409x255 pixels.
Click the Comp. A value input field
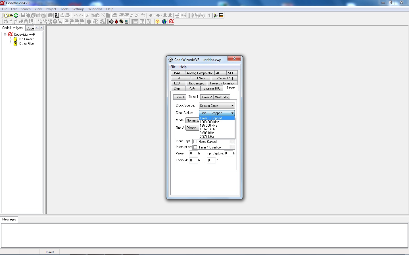(193, 160)
